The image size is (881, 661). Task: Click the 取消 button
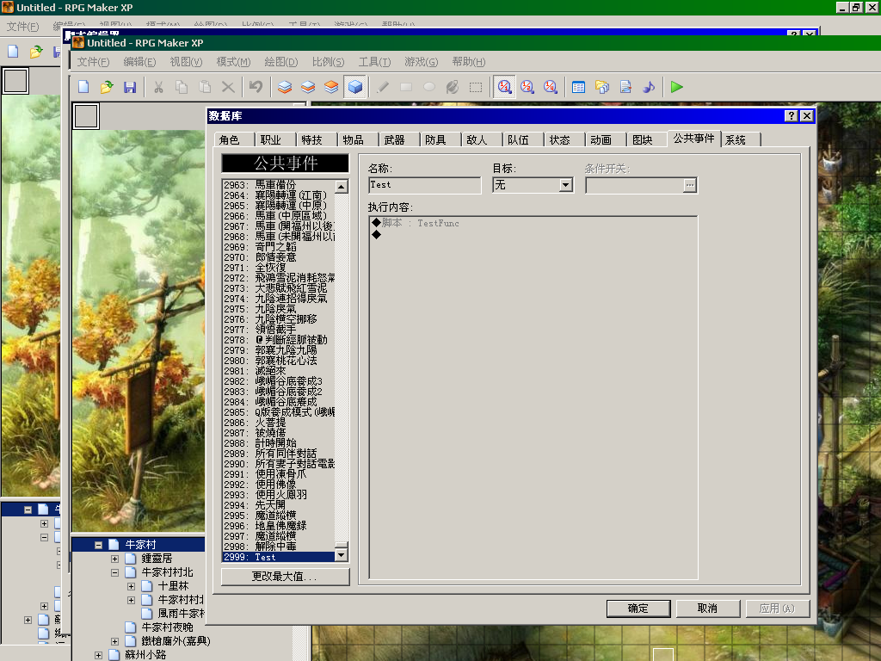(707, 608)
